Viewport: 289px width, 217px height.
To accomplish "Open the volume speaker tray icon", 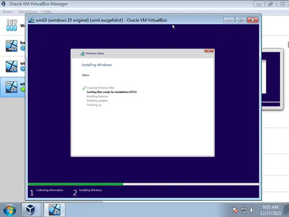I will coord(252,210).
